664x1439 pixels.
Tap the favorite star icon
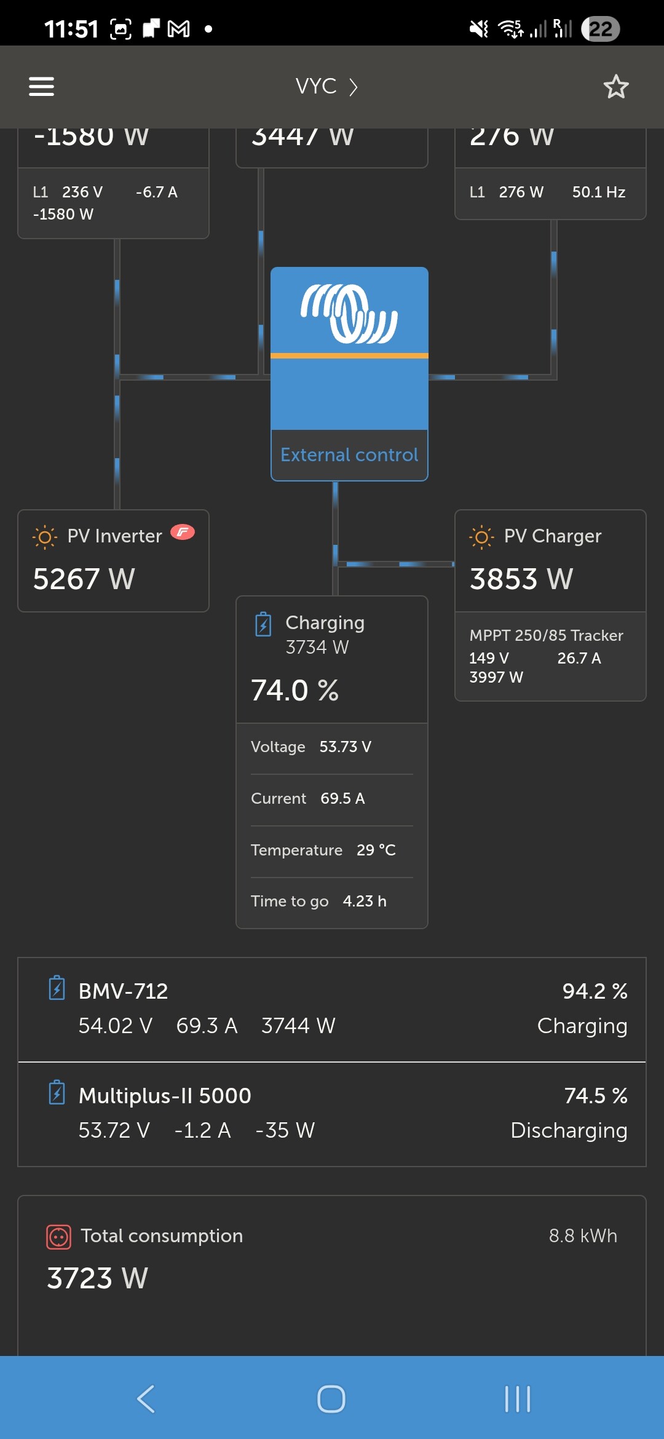click(x=615, y=87)
